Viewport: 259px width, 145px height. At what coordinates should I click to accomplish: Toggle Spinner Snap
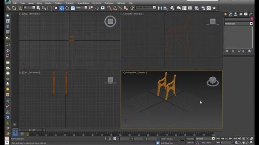point(126,8)
